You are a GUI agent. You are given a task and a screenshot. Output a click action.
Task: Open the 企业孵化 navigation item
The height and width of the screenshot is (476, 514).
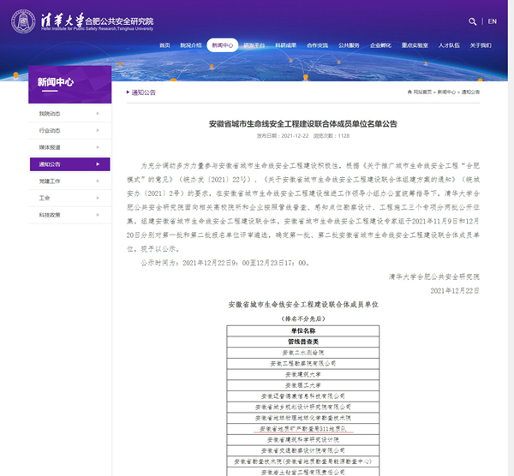coord(380,45)
